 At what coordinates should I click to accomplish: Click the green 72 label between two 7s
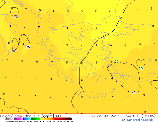[116, 61]
